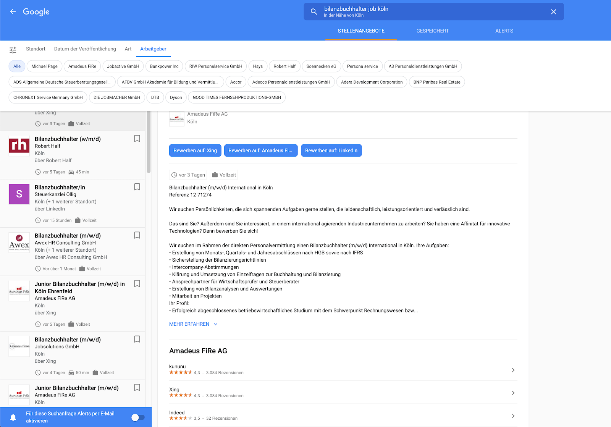The image size is (611, 427).
Task: Open the Robert Half logo listing
Action: point(19,146)
